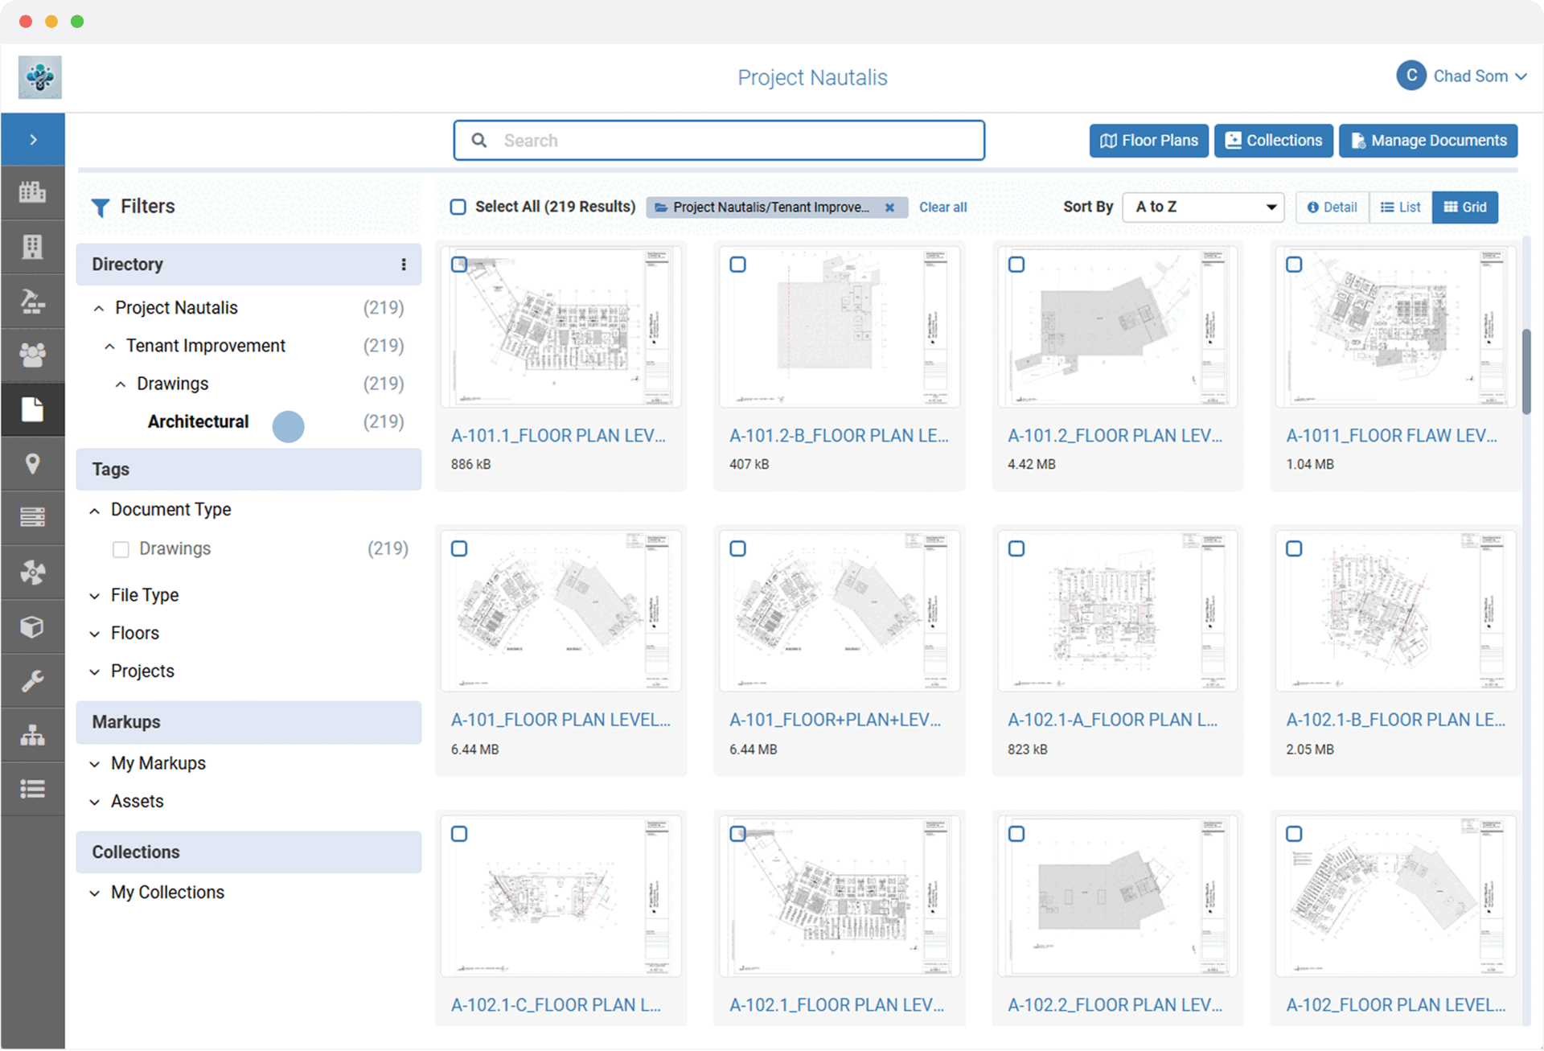Expand the sidebar with the arrow icon
Screen dimensions: 1544x1051
tap(33, 138)
